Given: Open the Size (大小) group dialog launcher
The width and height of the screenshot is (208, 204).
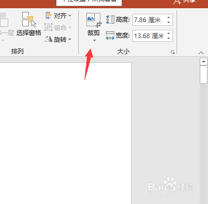Looking at the screenshot, I should click(172, 53).
